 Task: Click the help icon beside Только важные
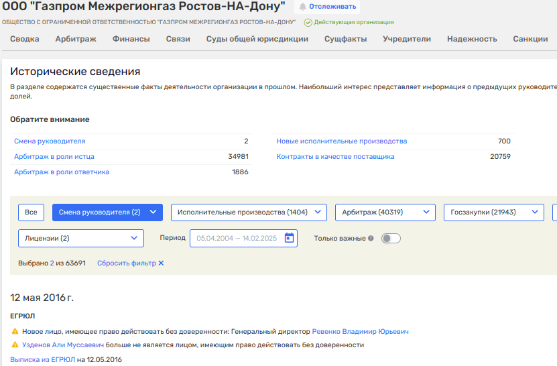click(371, 239)
